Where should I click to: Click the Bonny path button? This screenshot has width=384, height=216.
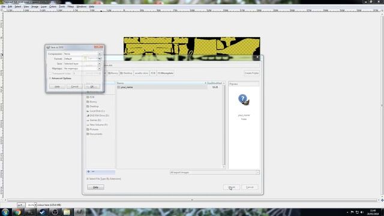click(113, 73)
